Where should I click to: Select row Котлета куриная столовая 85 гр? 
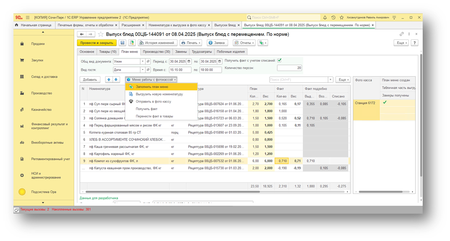click(214, 132)
